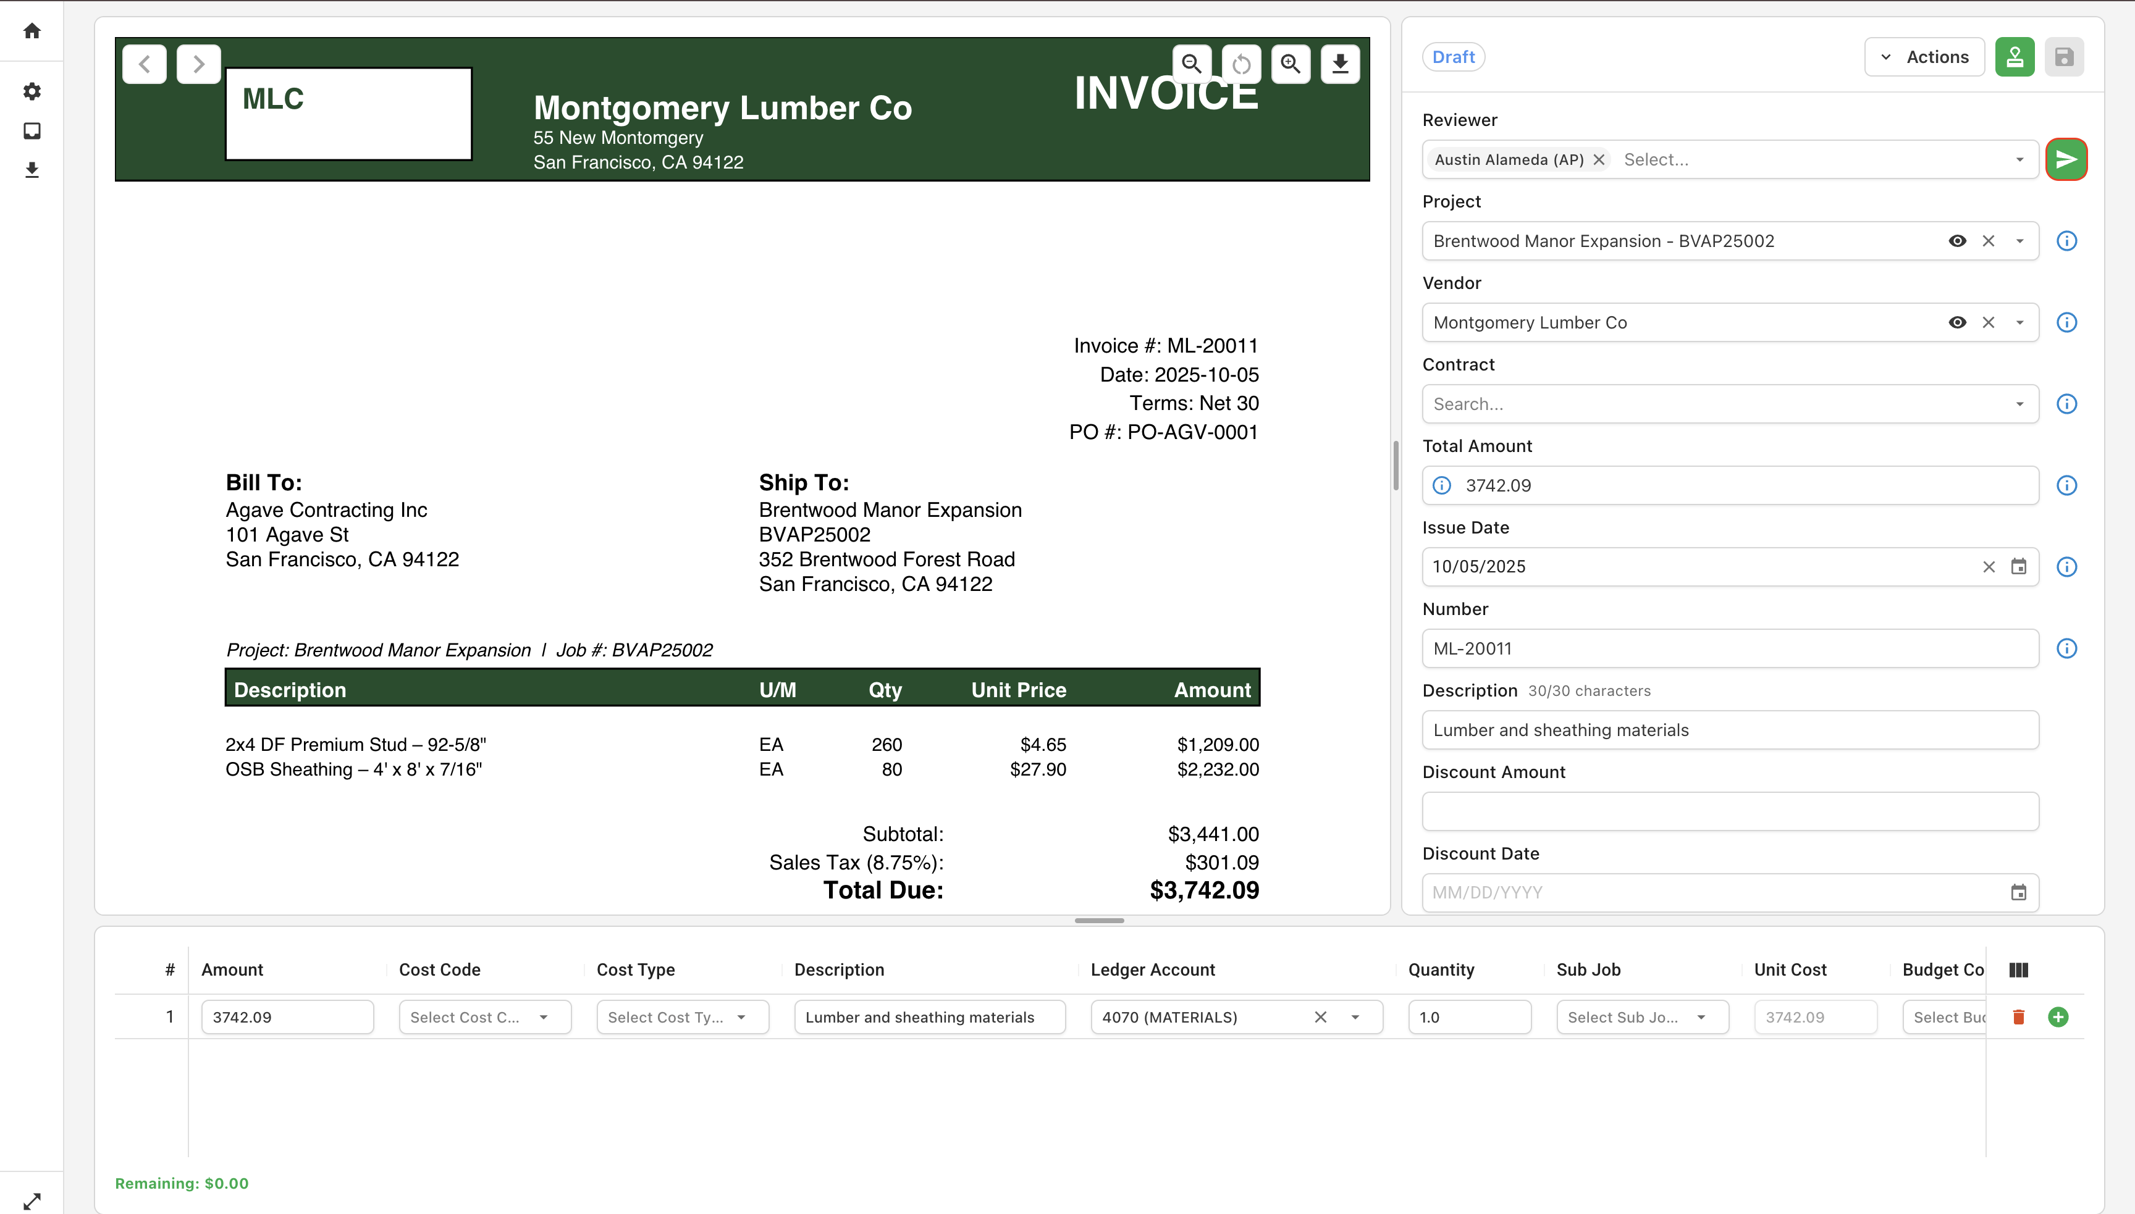Screen dimensions: 2135x1214
Task: Clear the selected Project value
Action: [1989, 241]
